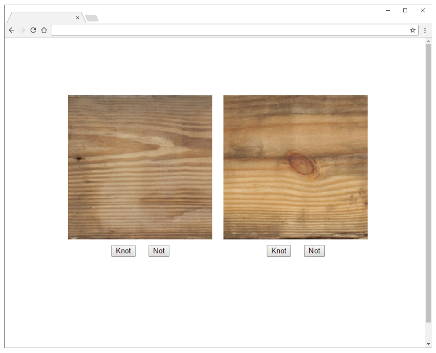Viewport: 436px width, 353px height.
Task: Open a new tab
Action: coord(92,18)
